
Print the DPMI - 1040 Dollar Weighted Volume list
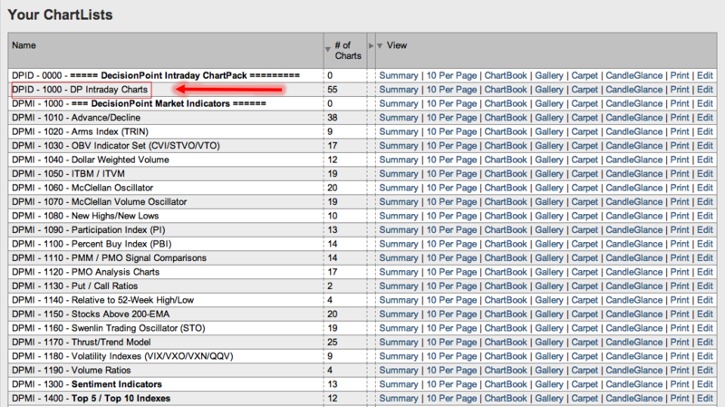click(x=679, y=160)
